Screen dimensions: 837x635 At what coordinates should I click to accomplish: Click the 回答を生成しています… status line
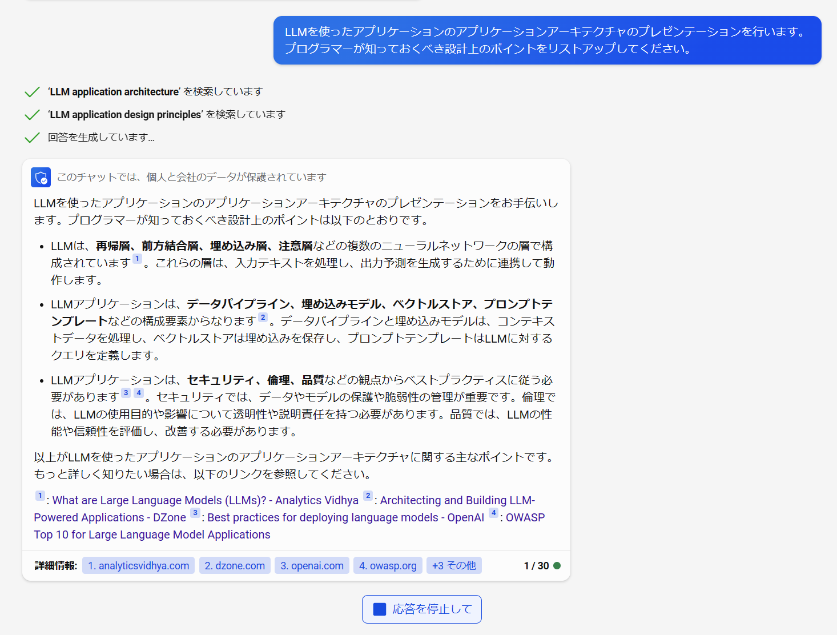[x=101, y=138]
